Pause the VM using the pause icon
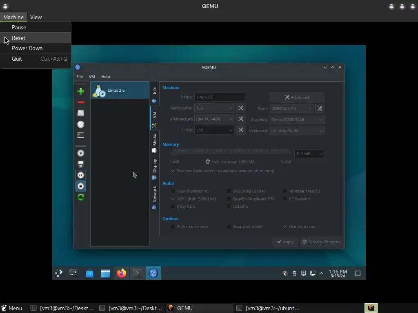The width and height of the screenshot is (418, 313). 80,175
